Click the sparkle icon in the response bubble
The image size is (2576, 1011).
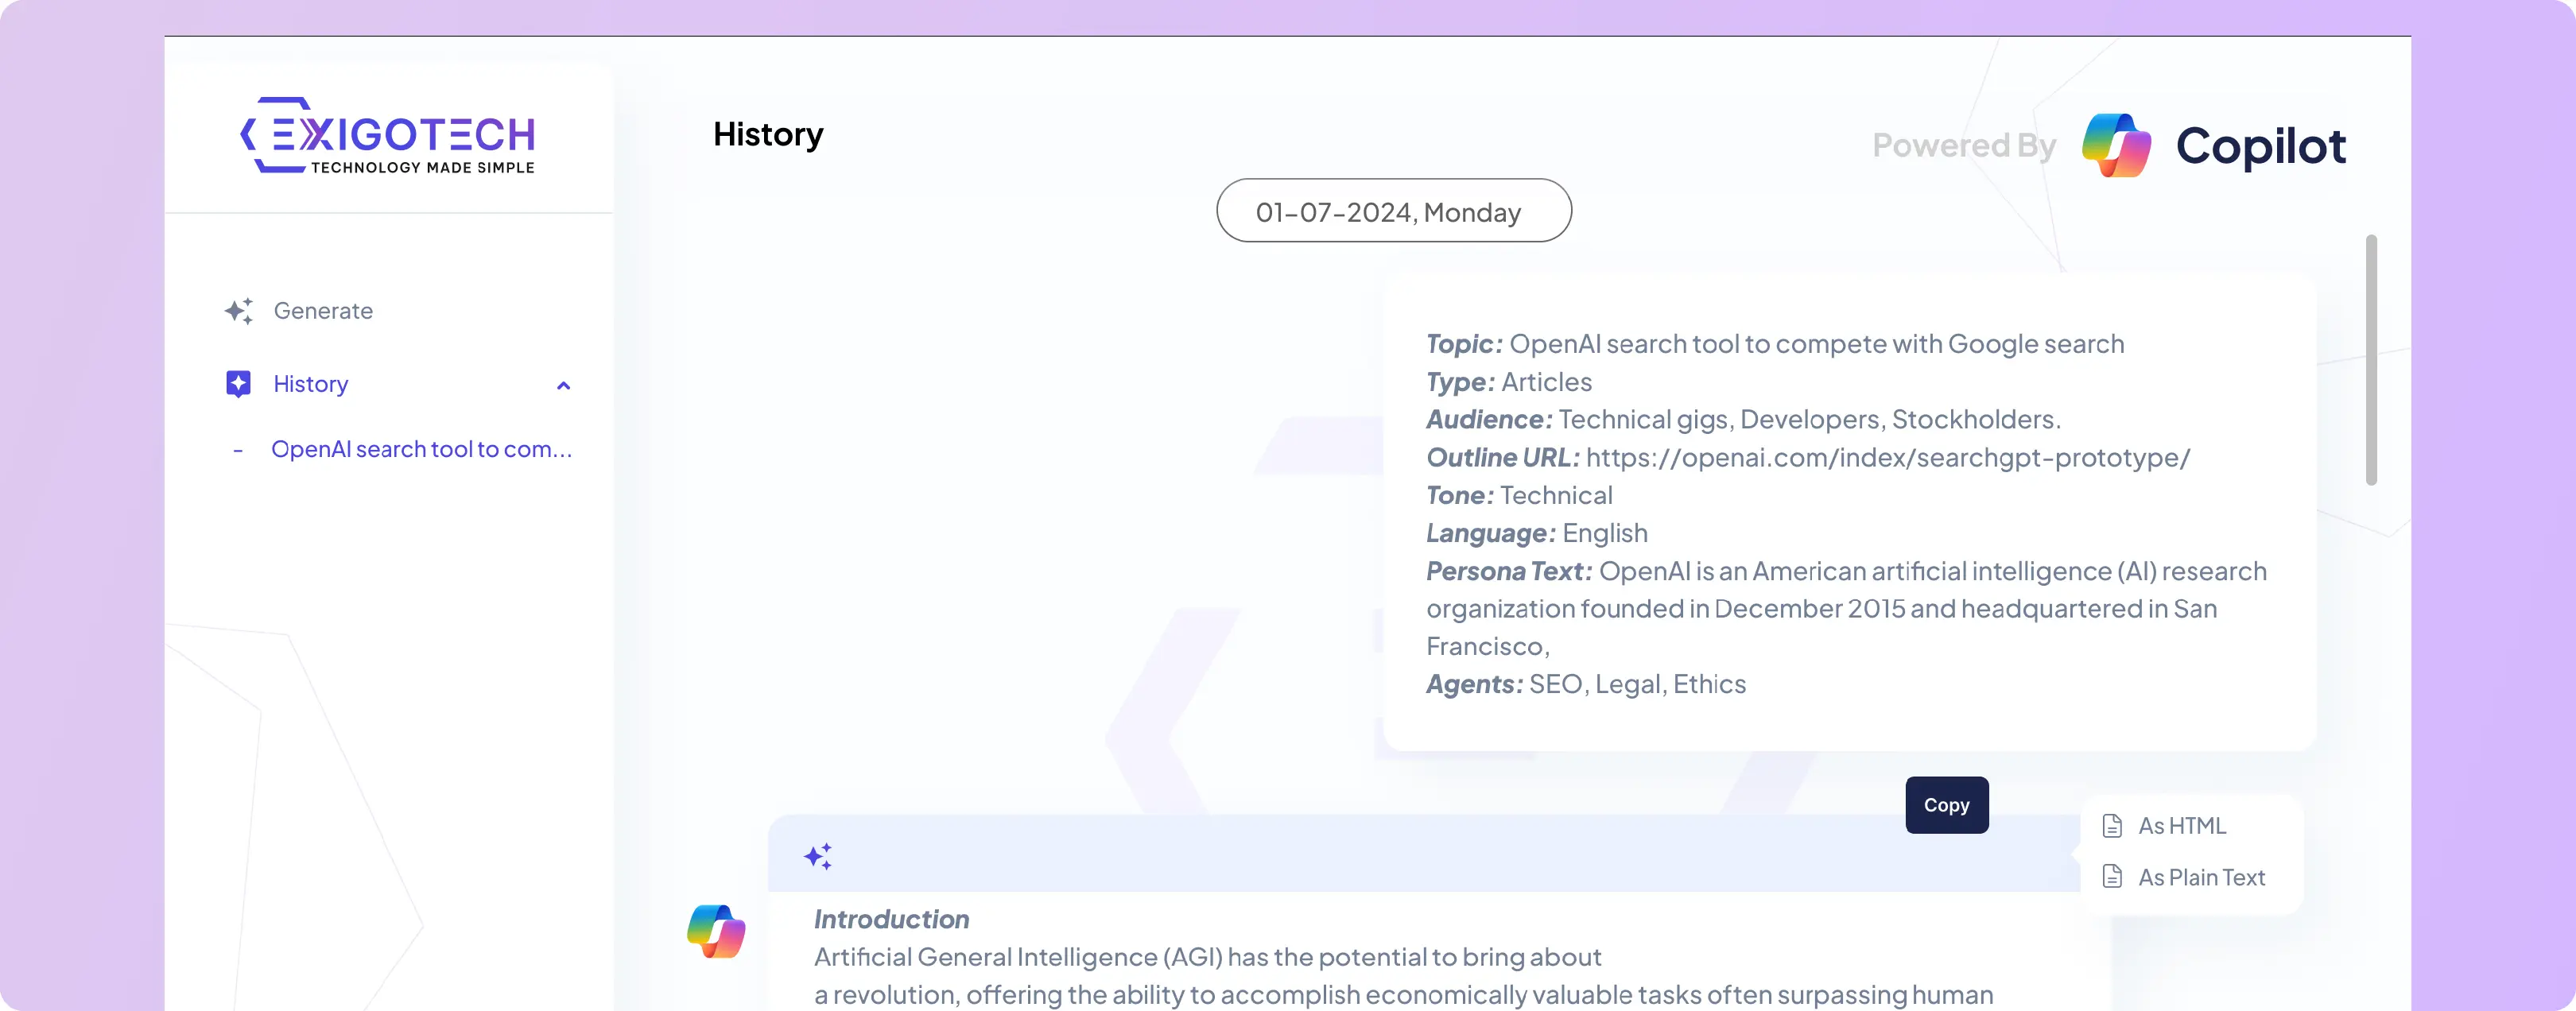[819, 856]
